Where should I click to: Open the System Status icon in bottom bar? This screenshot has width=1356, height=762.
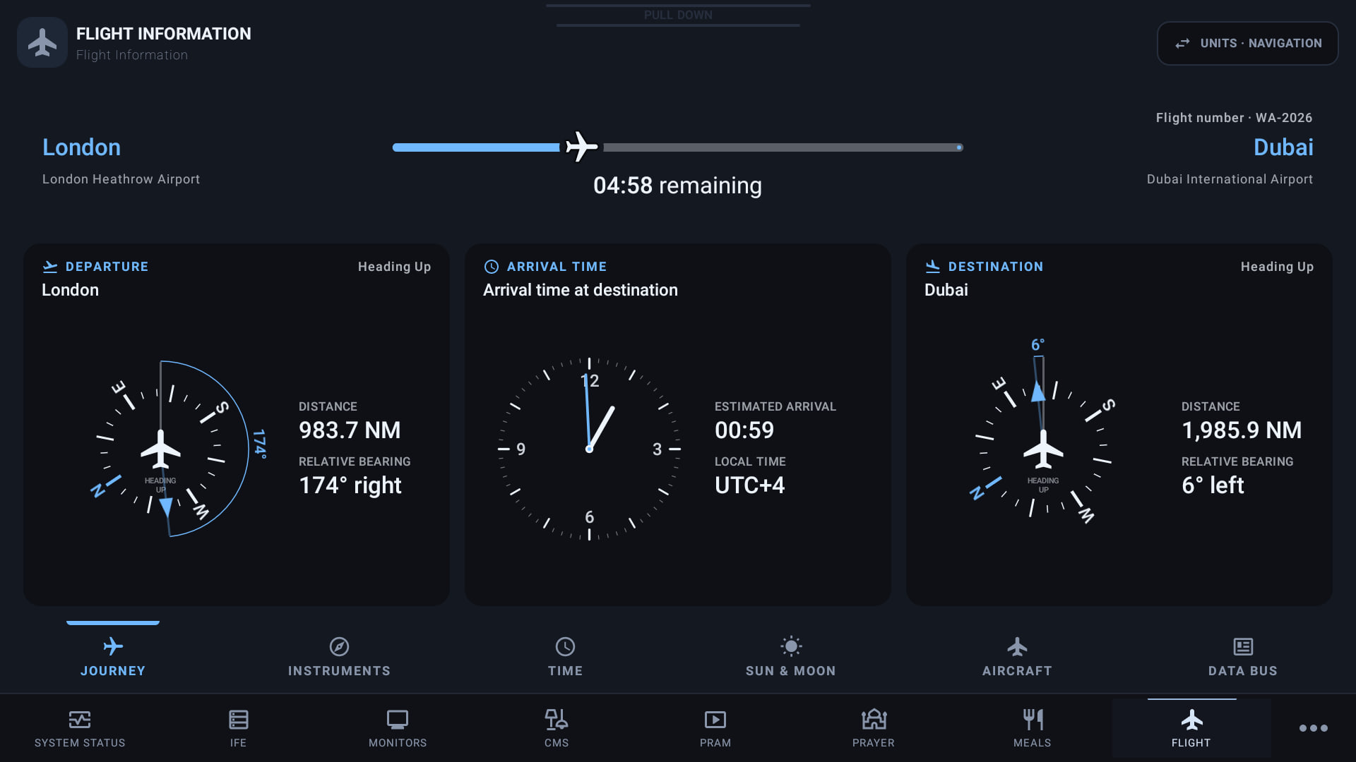80,720
